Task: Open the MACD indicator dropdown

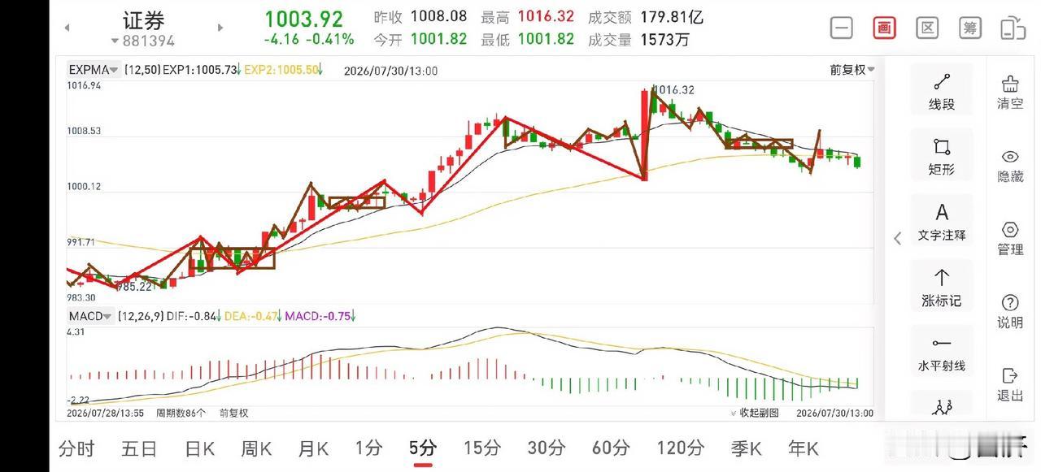Action: pyautogui.click(x=90, y=316)
